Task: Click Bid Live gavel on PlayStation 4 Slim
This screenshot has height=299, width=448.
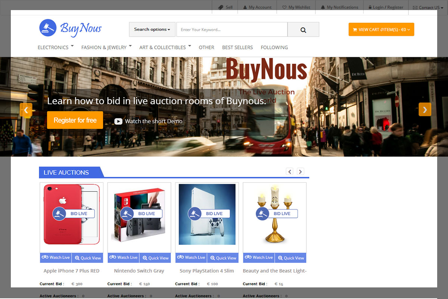Action: [x=195, y=213]
